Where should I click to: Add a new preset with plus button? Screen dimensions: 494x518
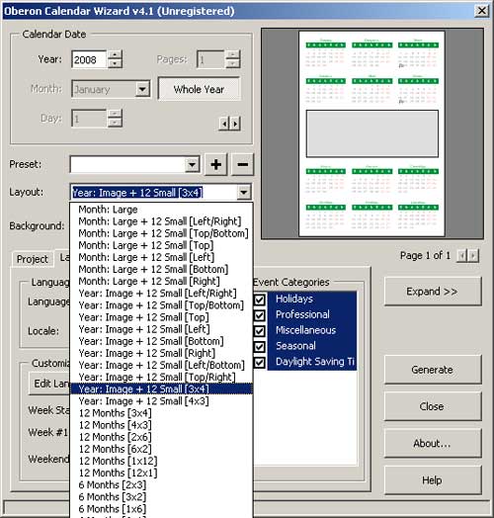216,164
